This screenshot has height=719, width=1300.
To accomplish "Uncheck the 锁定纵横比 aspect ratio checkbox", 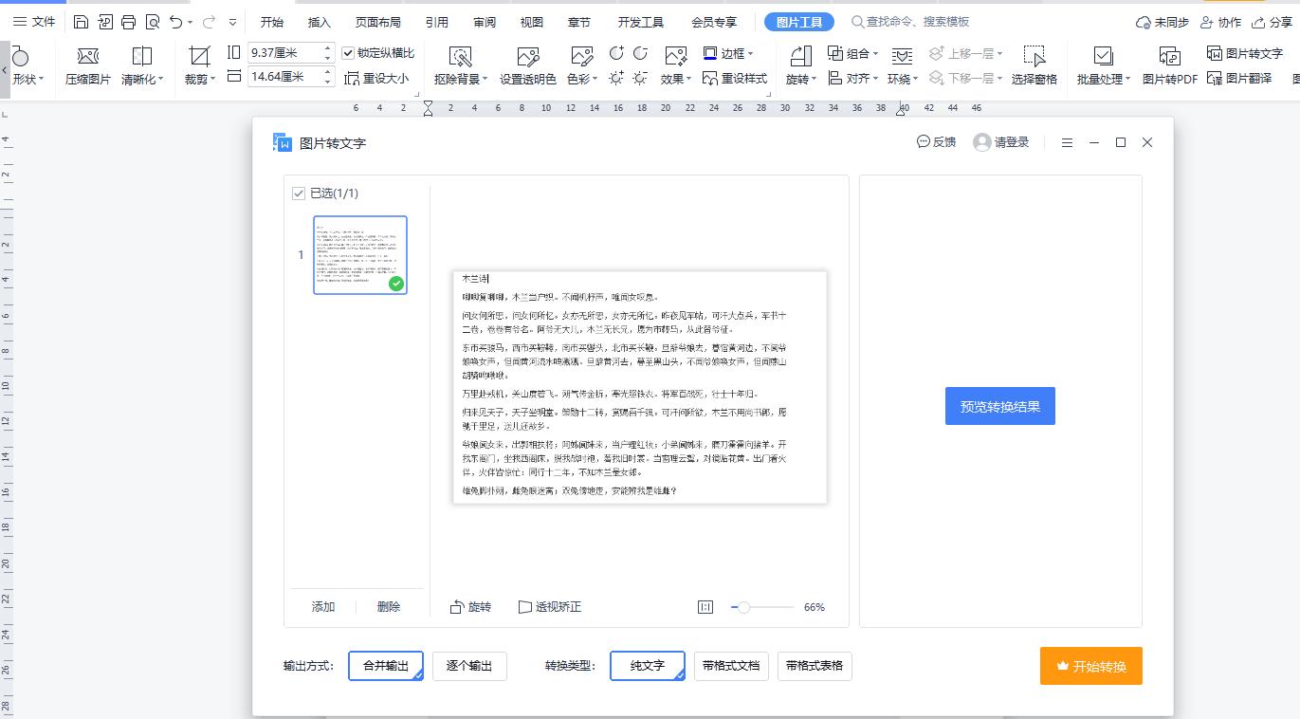I will pyautogui.click(x=349, y=54).
